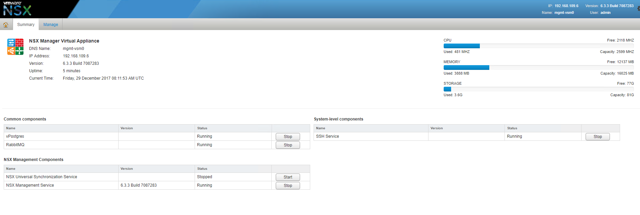
Task: Select the NSX Management Service version cell
Action: point(139,185)
